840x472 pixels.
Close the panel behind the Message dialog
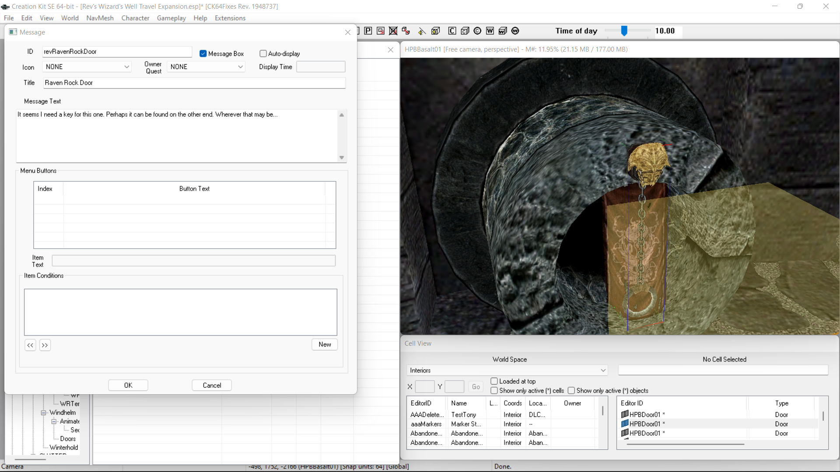(x=391, y=50)
